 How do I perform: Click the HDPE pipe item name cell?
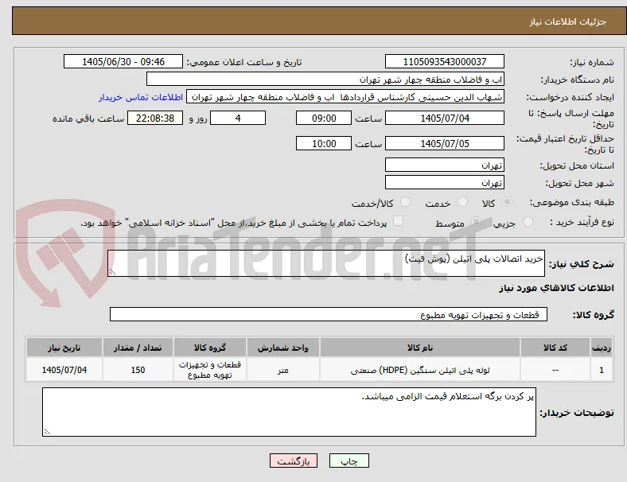point(420,370)
